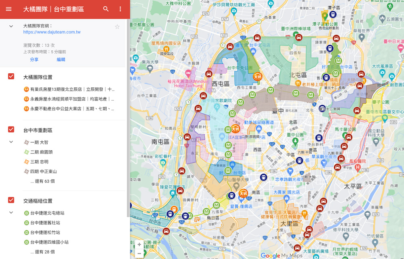Select 二期 麻園頭 zone item

click(x=38, y=152)
